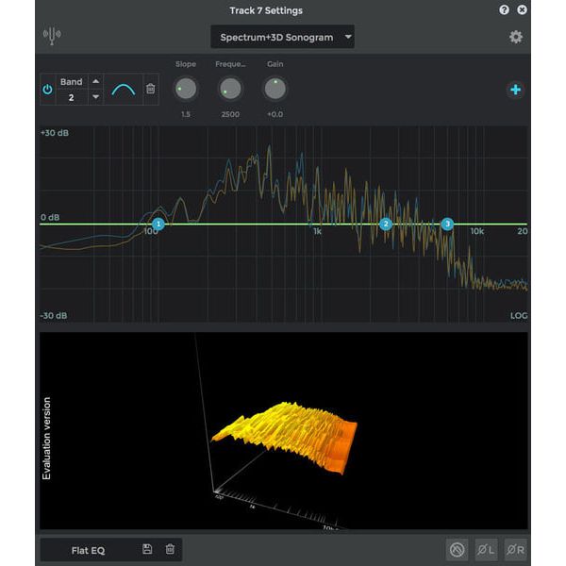Screen dimensions: 566x566
Task: Toggle the band power button
Action: pos(48,90)
